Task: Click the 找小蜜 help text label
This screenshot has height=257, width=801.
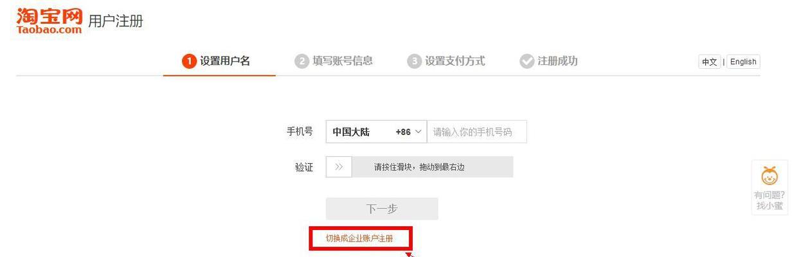Action: click(x=770, y=206)
